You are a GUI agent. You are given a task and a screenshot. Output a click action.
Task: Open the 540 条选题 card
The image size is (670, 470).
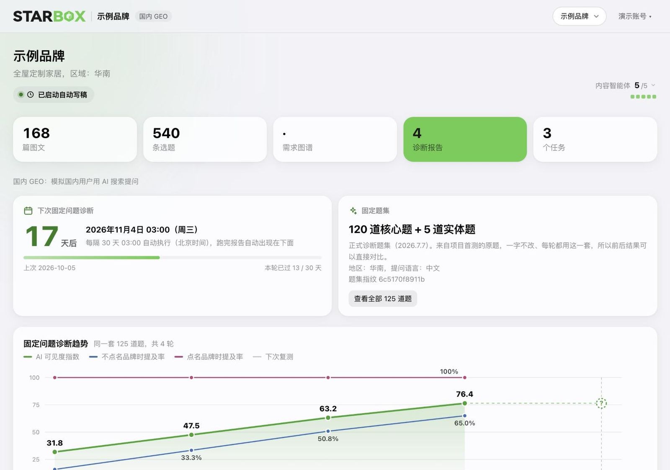click(x=205, y=139)
